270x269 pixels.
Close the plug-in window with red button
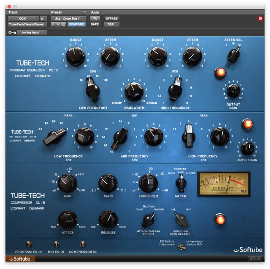pos(9,7)
